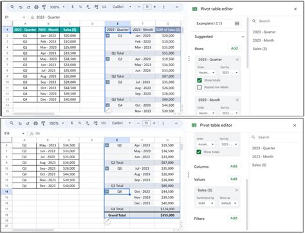This screenshot has width=305, height=234.
Task: Uncheck Show totals for 2023 - Quarter
Action: coord(199,80)
